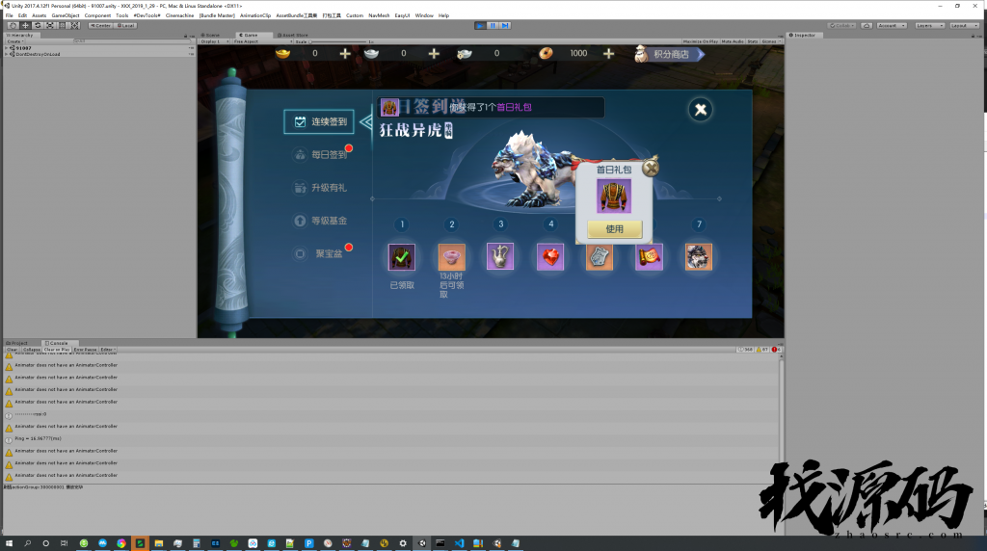This screenshot has height=551, width=987.
Task: Click the Play button
Action: (480, 25)
